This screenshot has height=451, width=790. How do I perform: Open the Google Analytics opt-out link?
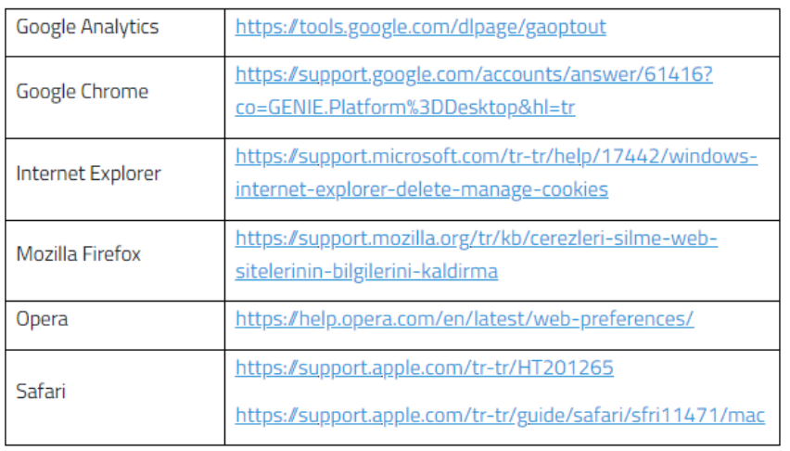tap(420, 27)
